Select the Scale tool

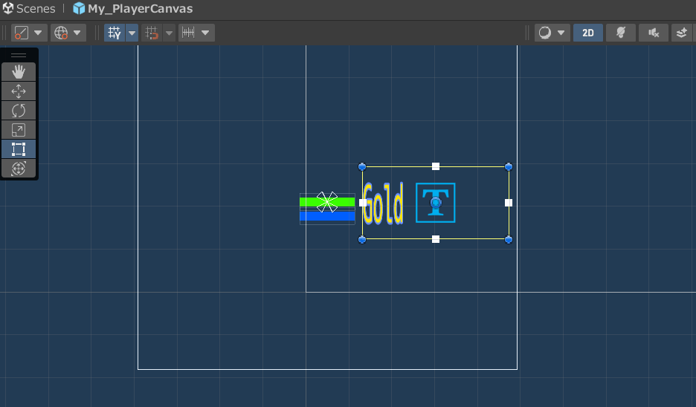click(19, 129)
